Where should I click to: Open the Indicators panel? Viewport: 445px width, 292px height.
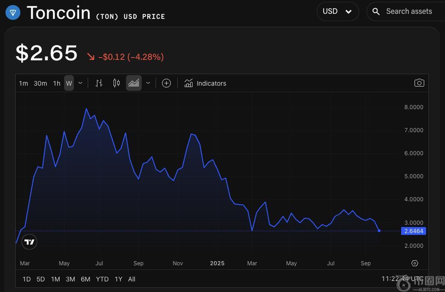pyautogui.click(x=205, y=83)
